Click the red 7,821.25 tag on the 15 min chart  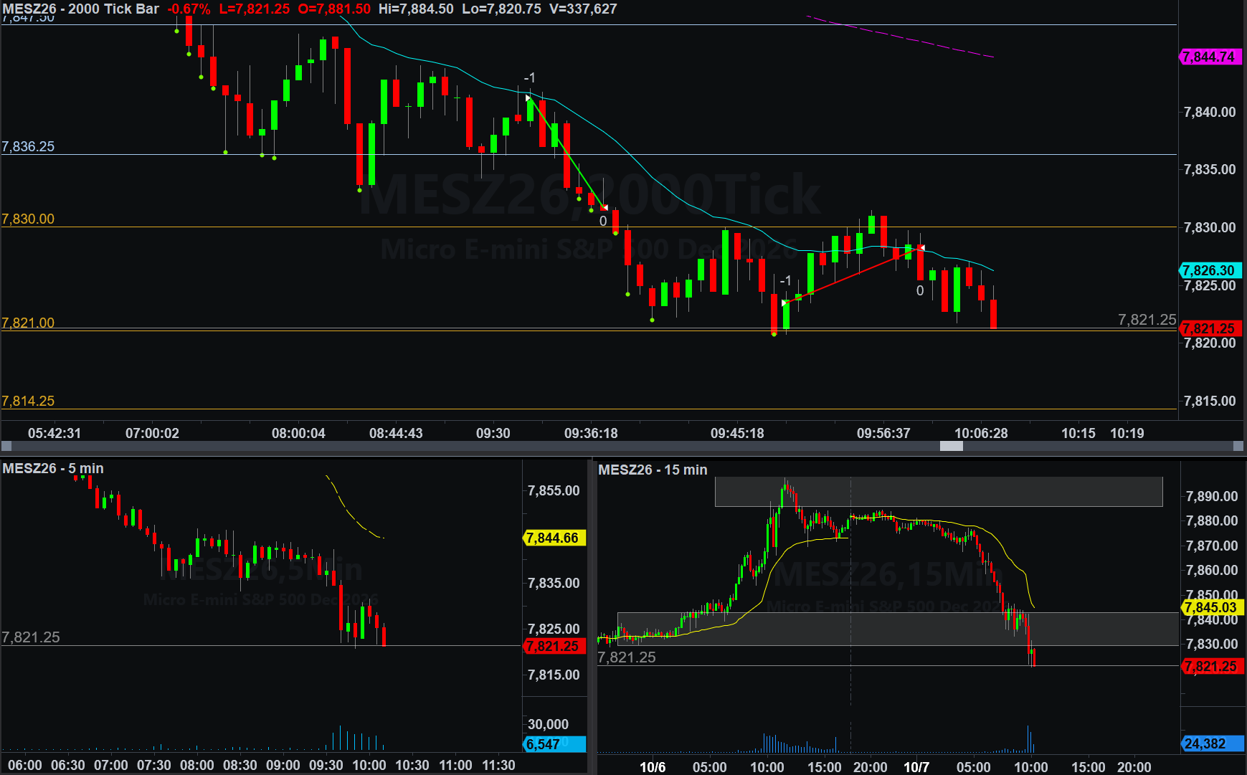(x=1212, y=666)
